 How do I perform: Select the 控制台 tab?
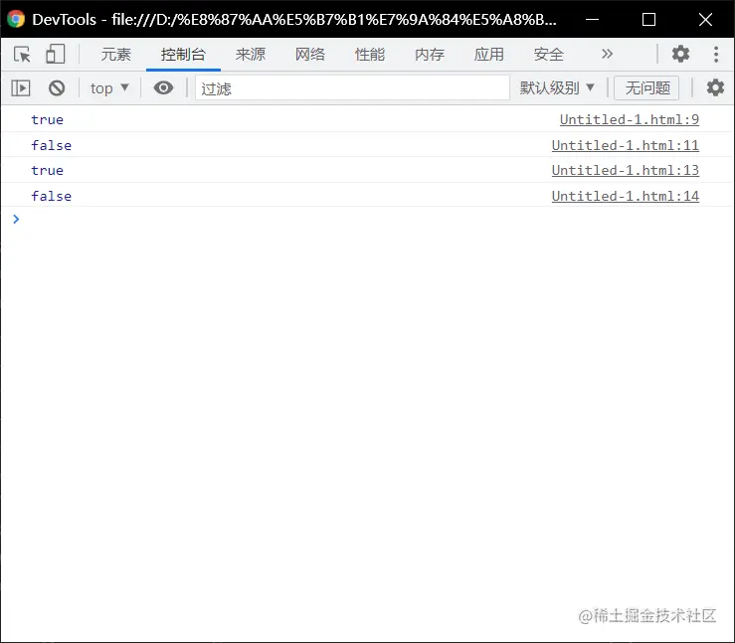point(183,55)
